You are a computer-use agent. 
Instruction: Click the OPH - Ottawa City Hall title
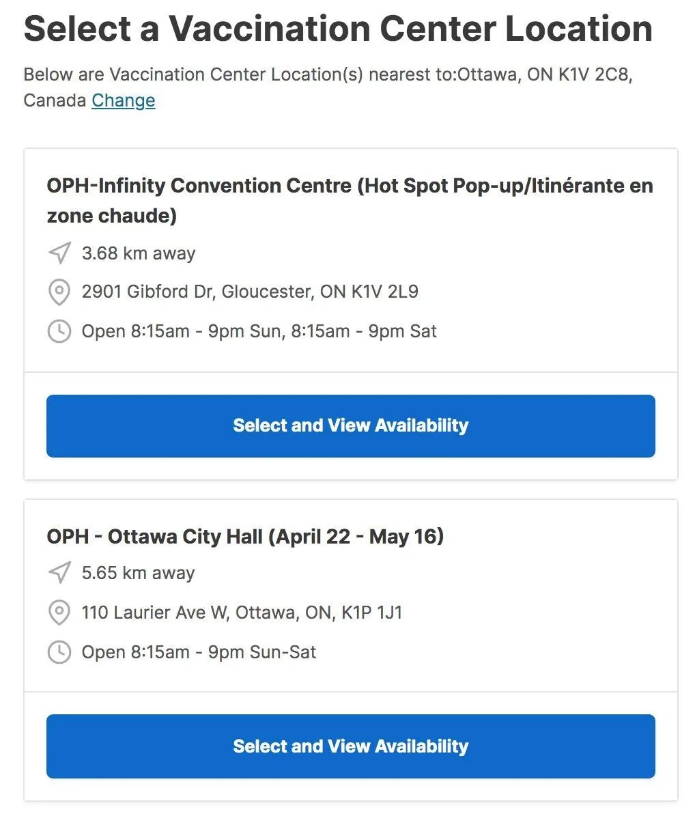pyautogui.click(x=245, y=536)
